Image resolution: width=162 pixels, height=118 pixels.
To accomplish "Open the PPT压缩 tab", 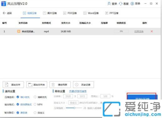I will coord(112,13).
